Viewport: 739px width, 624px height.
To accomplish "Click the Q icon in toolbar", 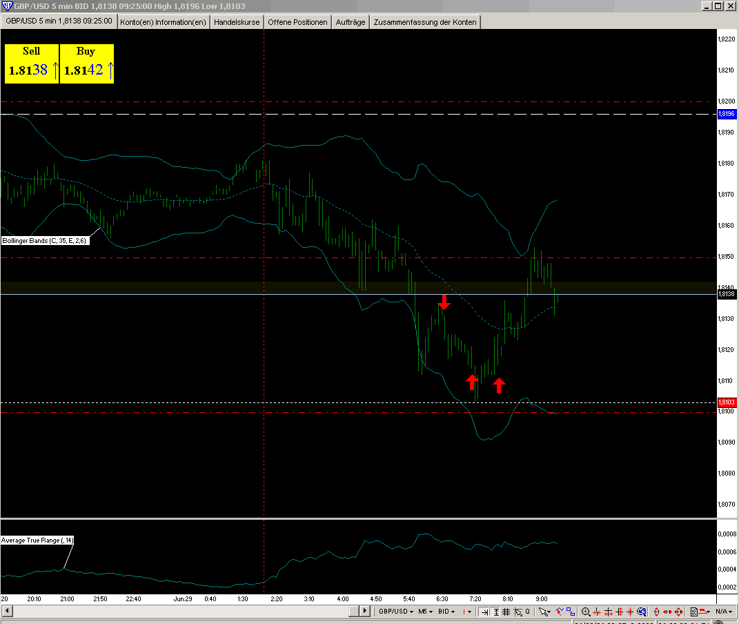I will click(527, 612).
